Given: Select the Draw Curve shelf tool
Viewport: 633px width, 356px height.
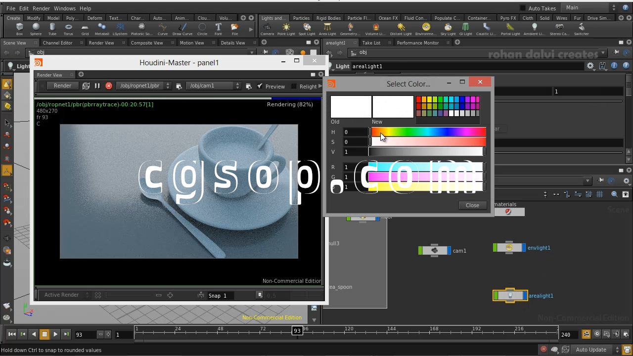Looking at the screenshot, I should point(182,29).
